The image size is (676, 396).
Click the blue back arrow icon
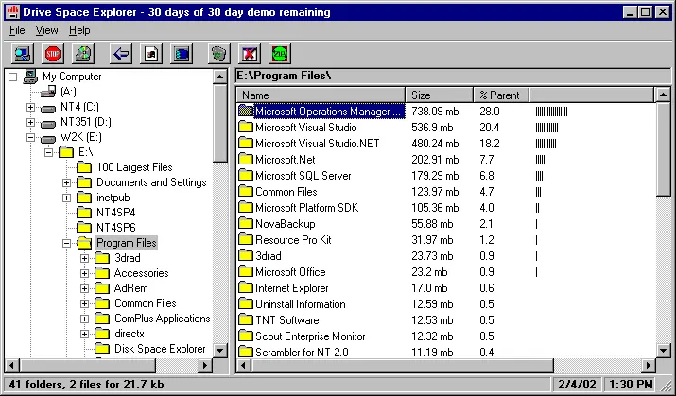pyautogui.click(x=121, y=54)
